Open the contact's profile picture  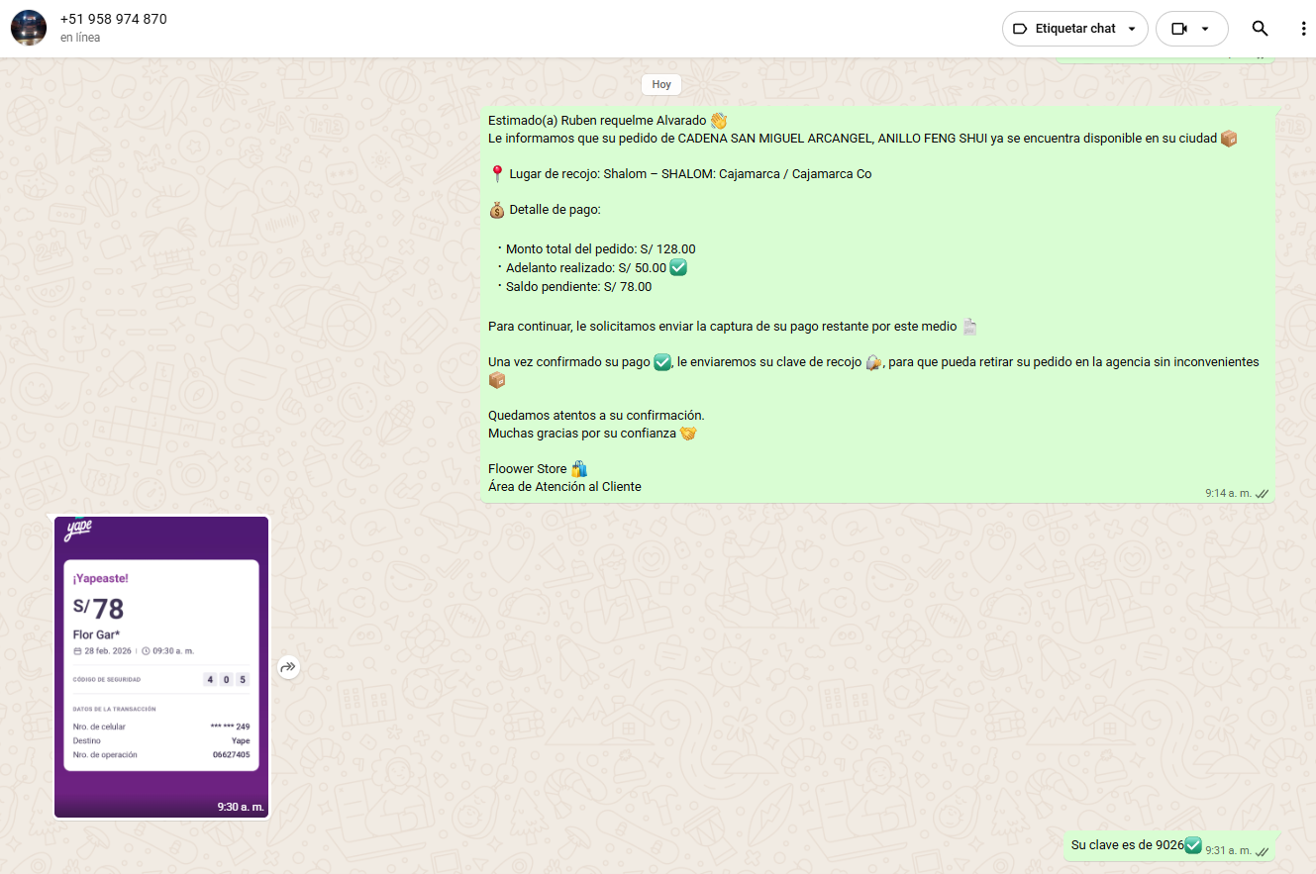29,29
